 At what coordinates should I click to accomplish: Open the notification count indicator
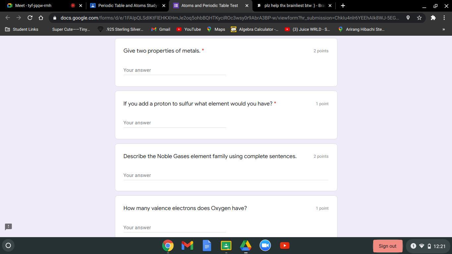(413, 246)
